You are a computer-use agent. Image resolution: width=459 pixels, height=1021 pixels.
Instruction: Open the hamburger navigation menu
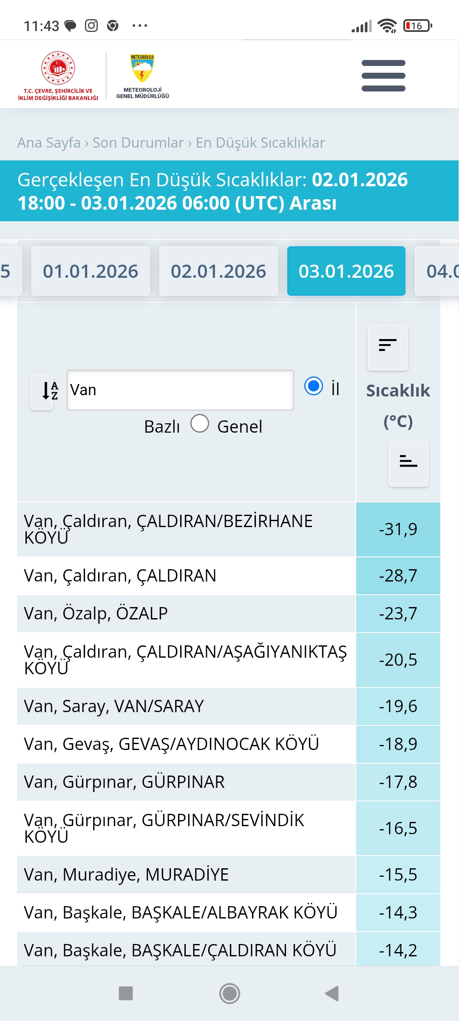tap(383, 76)
